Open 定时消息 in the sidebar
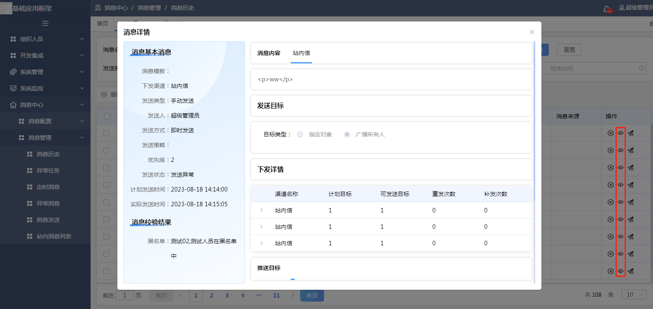 pos(48,187)
